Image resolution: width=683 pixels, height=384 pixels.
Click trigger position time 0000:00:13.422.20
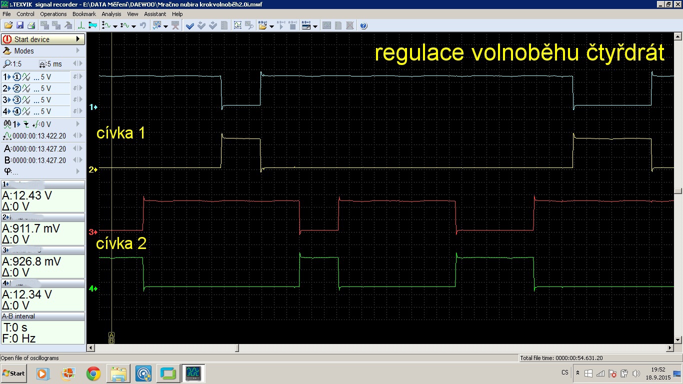(x=39, y=135)
